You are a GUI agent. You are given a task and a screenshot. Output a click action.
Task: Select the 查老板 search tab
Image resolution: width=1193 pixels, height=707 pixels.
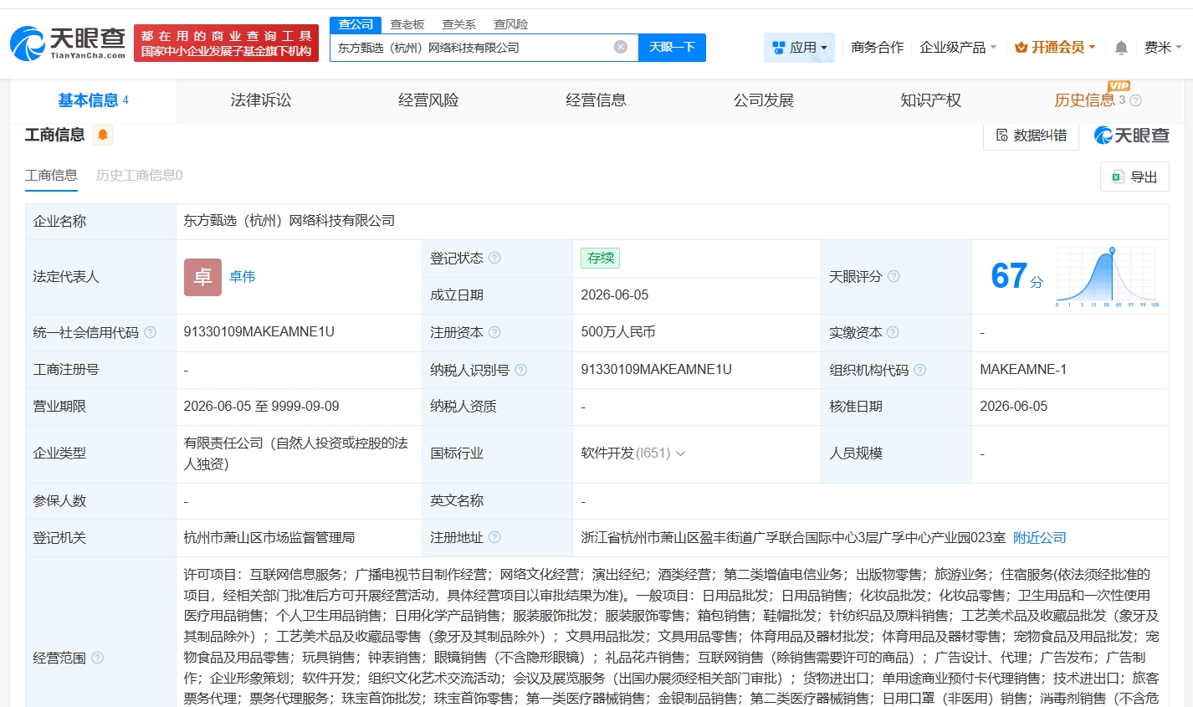pos(407,24)
